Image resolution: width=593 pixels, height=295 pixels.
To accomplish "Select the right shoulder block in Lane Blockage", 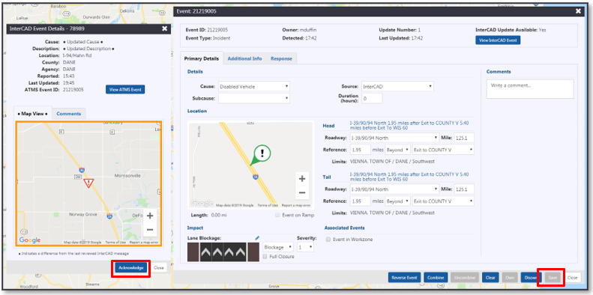I will [253, 252].
